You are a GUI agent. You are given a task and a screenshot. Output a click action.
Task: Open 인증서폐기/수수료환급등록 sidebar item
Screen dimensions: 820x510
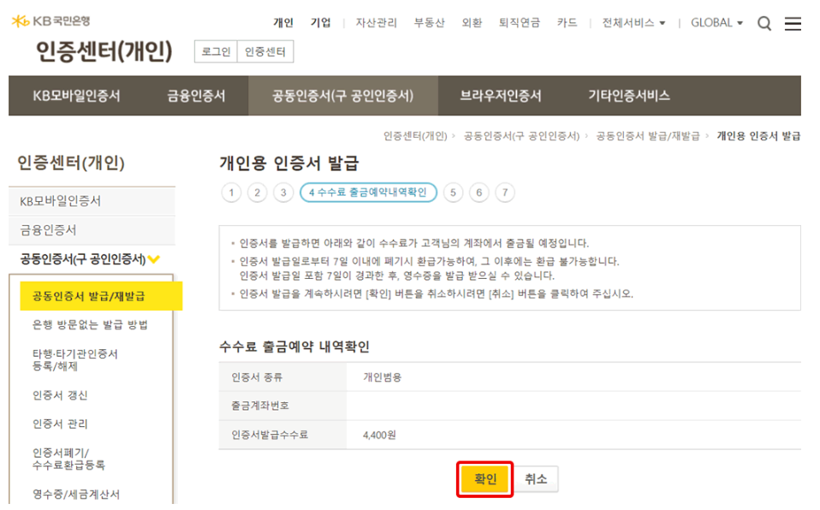(x=68, y=459)
